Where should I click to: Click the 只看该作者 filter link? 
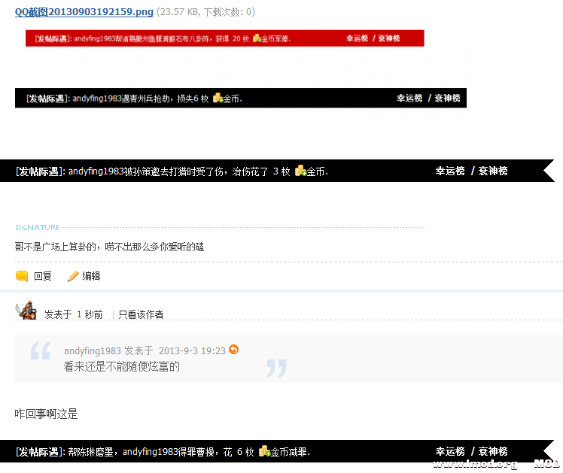141,314
